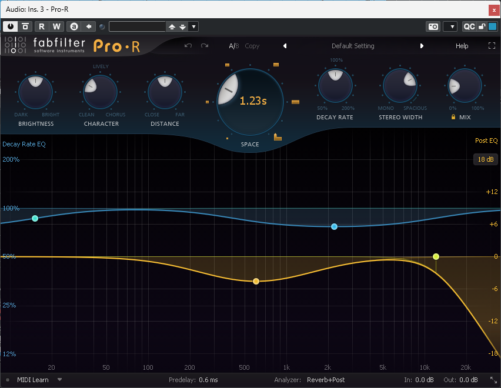
Task: Toggle the plugin power (activate) button
Action: click(x=10, y=26)
